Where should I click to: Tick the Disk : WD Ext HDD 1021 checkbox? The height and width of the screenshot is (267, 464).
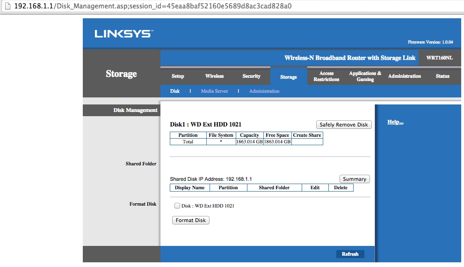pyautogui.click(x=177, y=206)
